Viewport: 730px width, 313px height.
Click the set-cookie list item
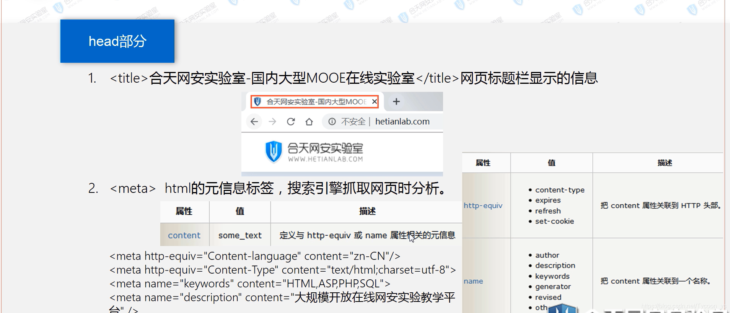tap(554, 221)
